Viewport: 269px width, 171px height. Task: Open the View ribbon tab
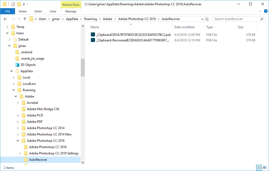(x=53, y=11)
